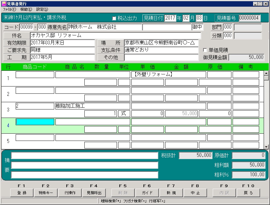The image size is (270, 205).
Task: Click the F9 内訳 button
Action: coord(224,193)
